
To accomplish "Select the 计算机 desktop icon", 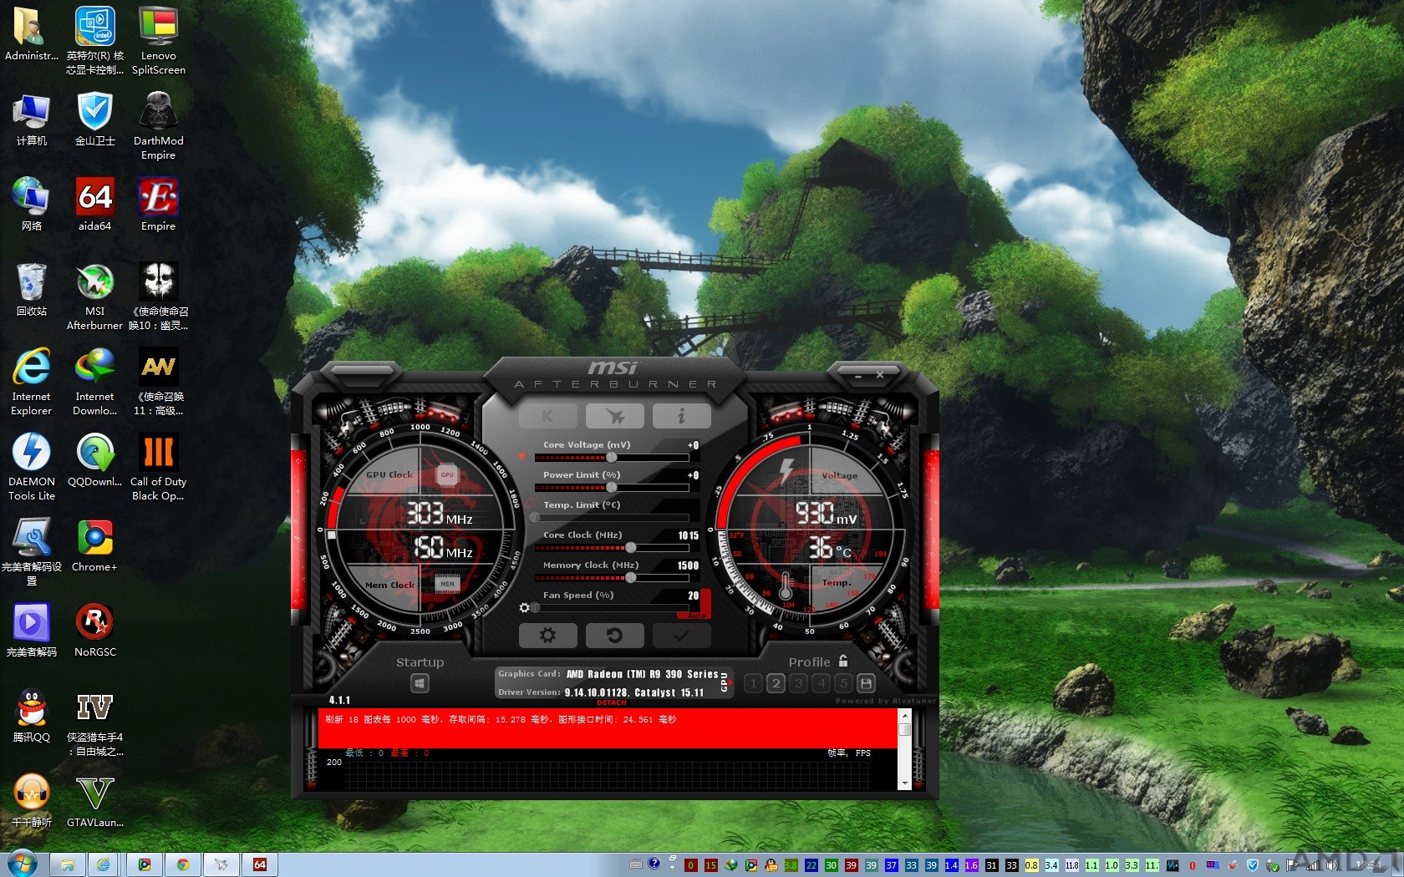I will 31,119.
